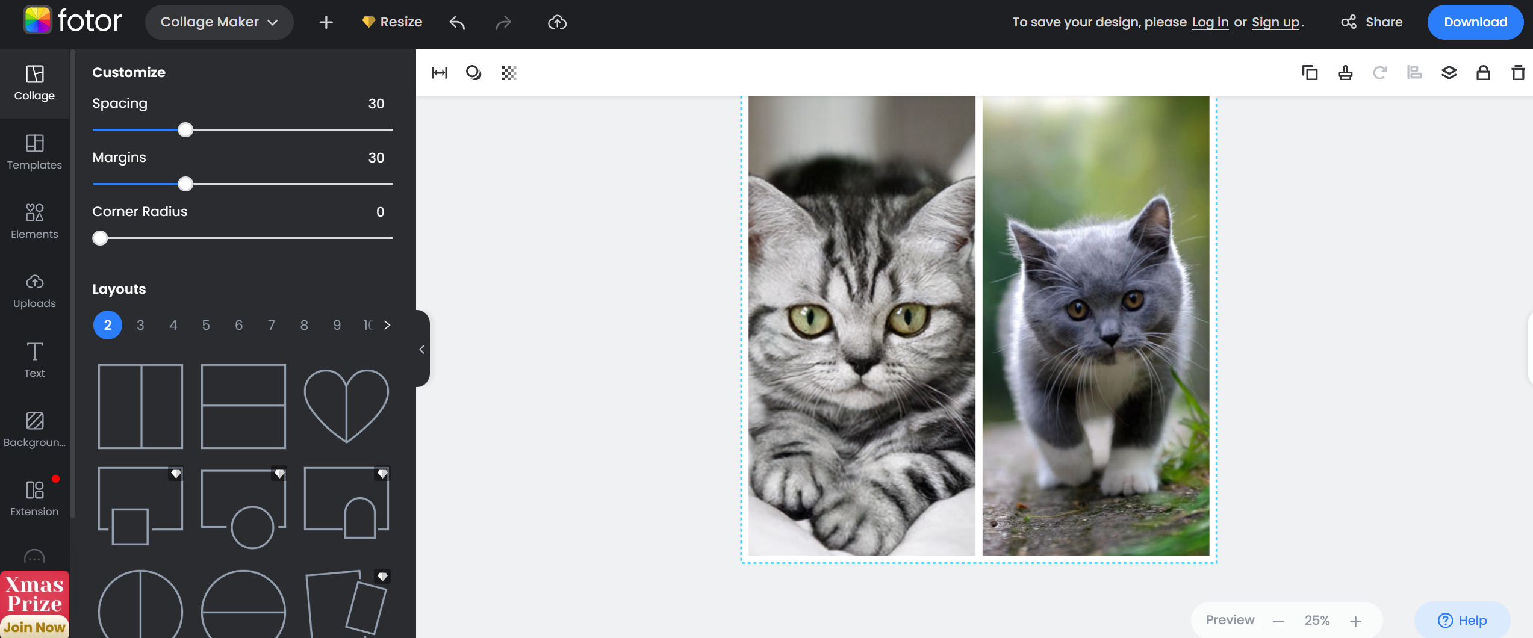Click the stamp style icon in toolbar
The image size is (1533, 638).
[1345, 73]
